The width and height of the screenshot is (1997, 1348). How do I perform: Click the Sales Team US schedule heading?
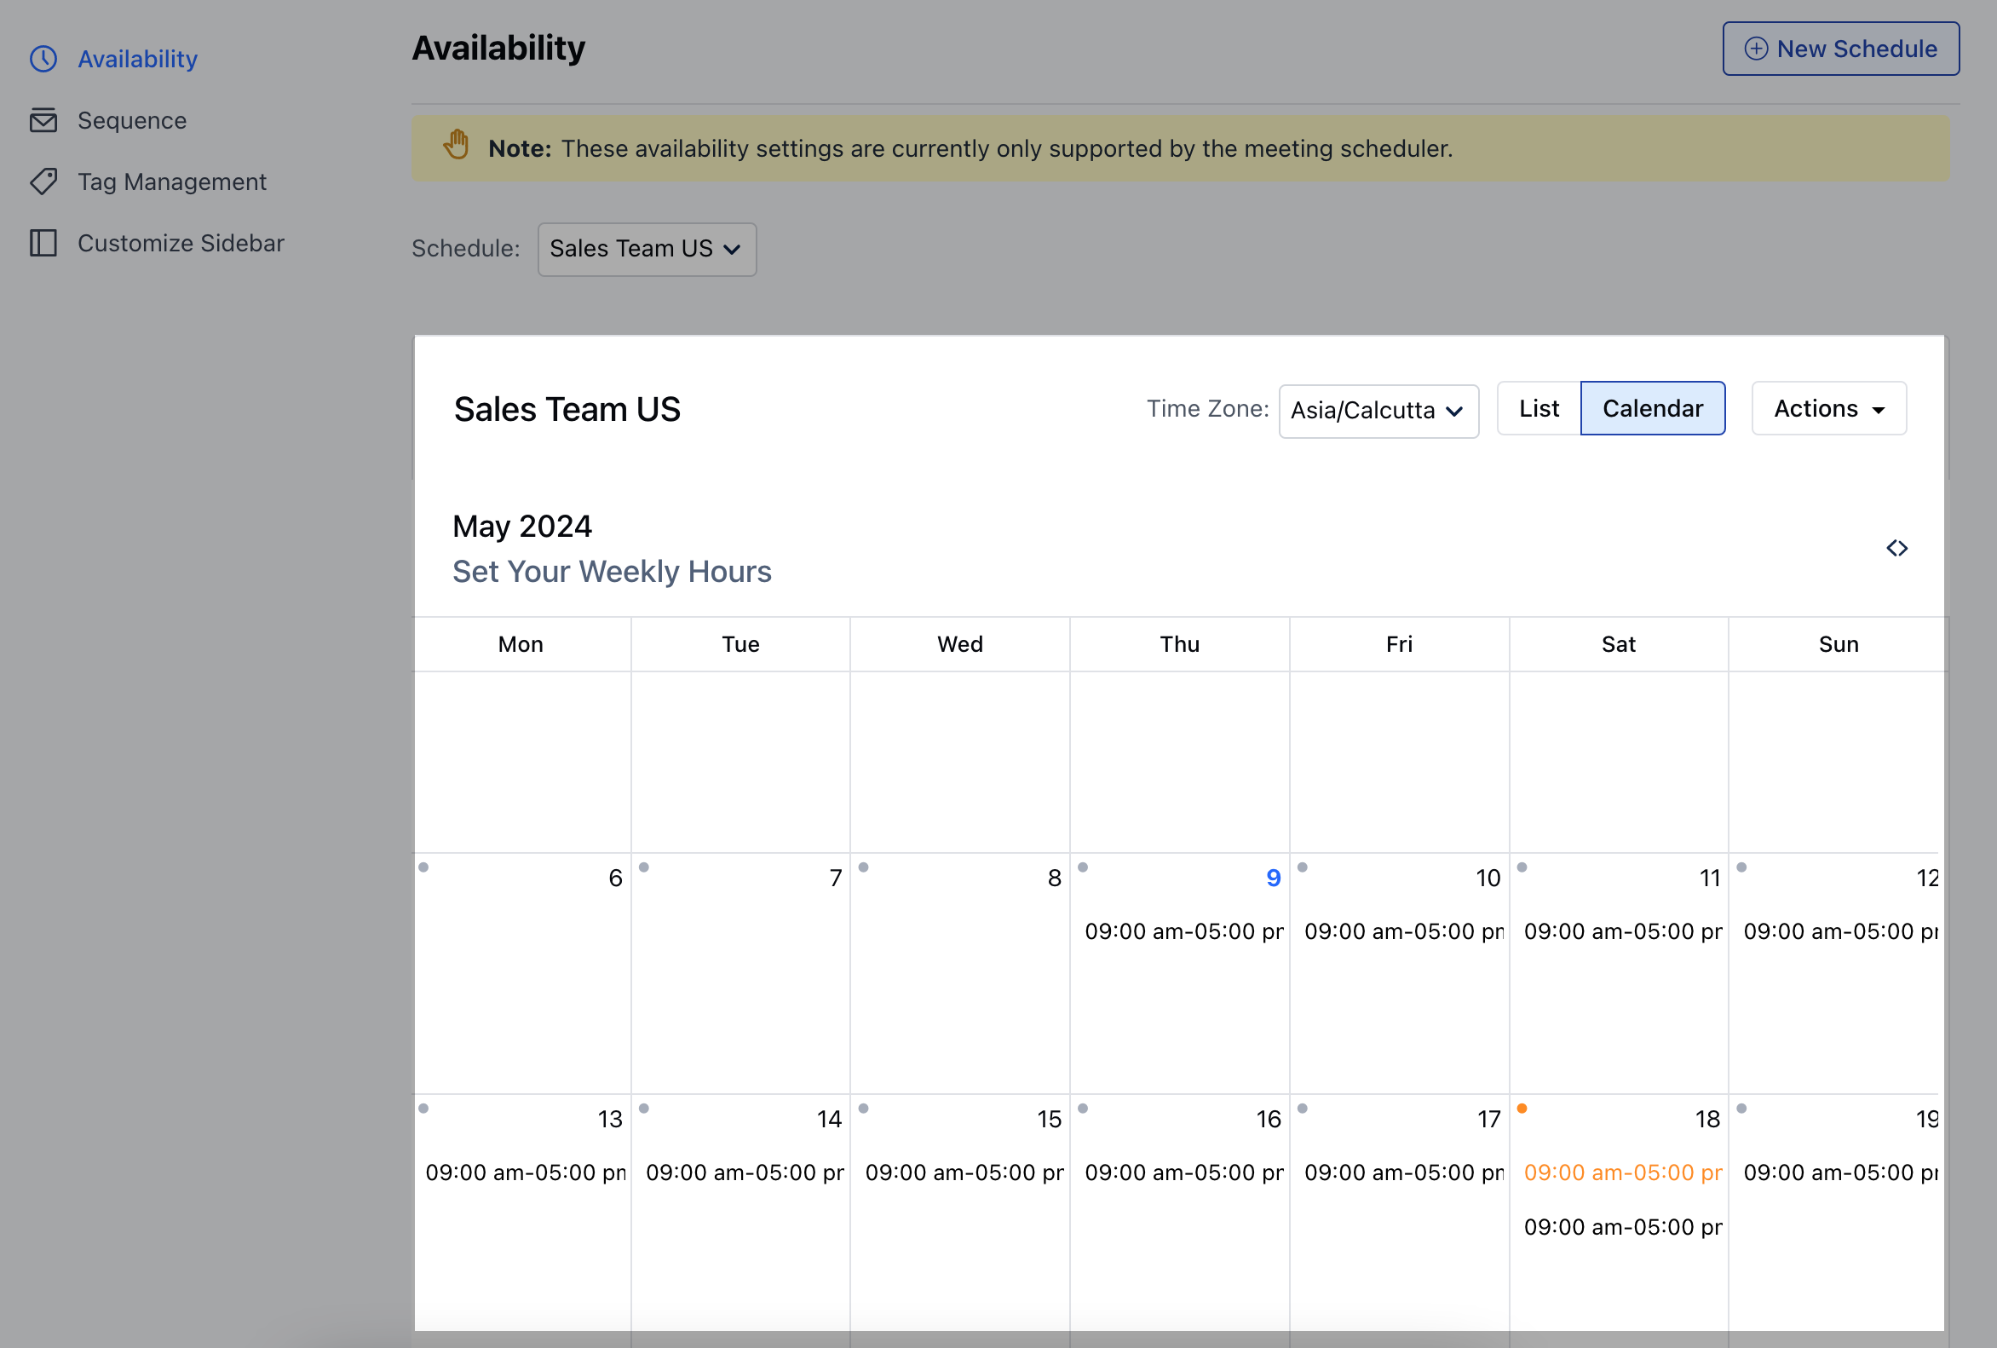coord(567,410)
